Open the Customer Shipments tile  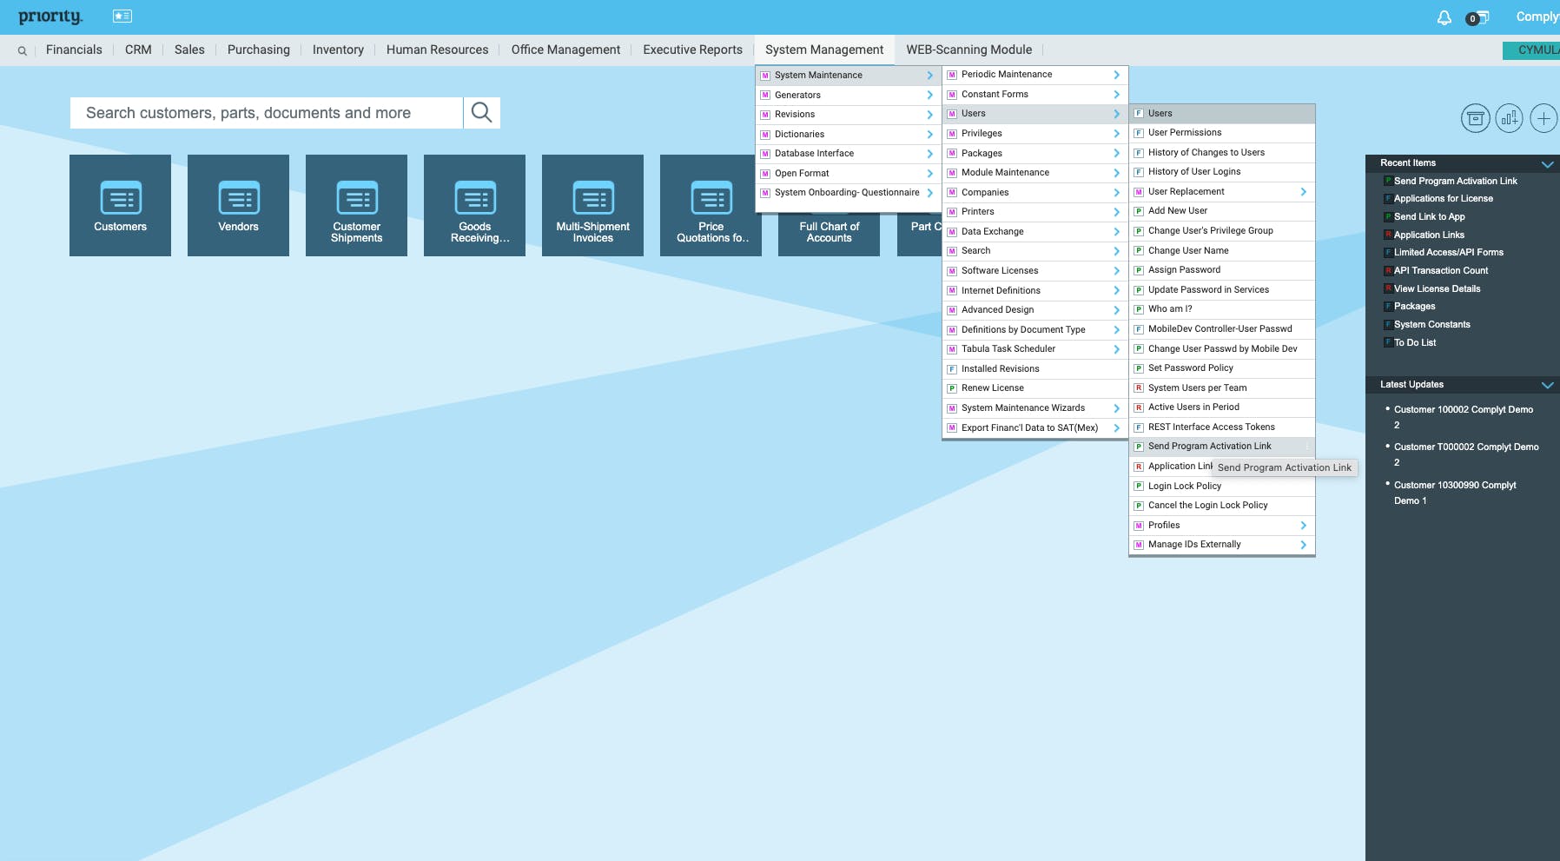pyautogui.click(x=356, y=205)
